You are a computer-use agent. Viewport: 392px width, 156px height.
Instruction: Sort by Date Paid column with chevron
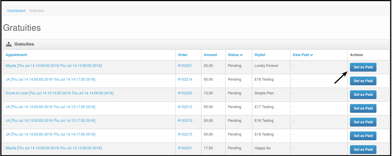pos(303,55)
